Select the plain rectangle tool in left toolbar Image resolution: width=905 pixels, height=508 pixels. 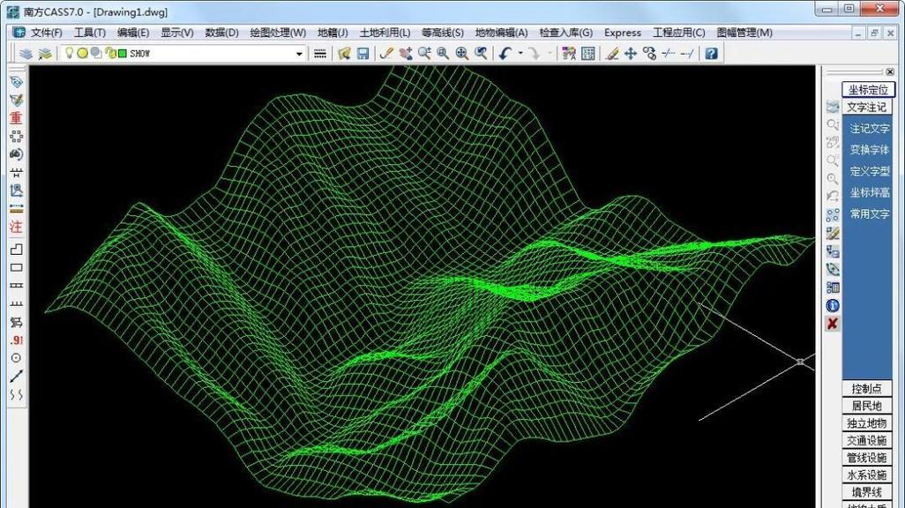pos(16,267)
